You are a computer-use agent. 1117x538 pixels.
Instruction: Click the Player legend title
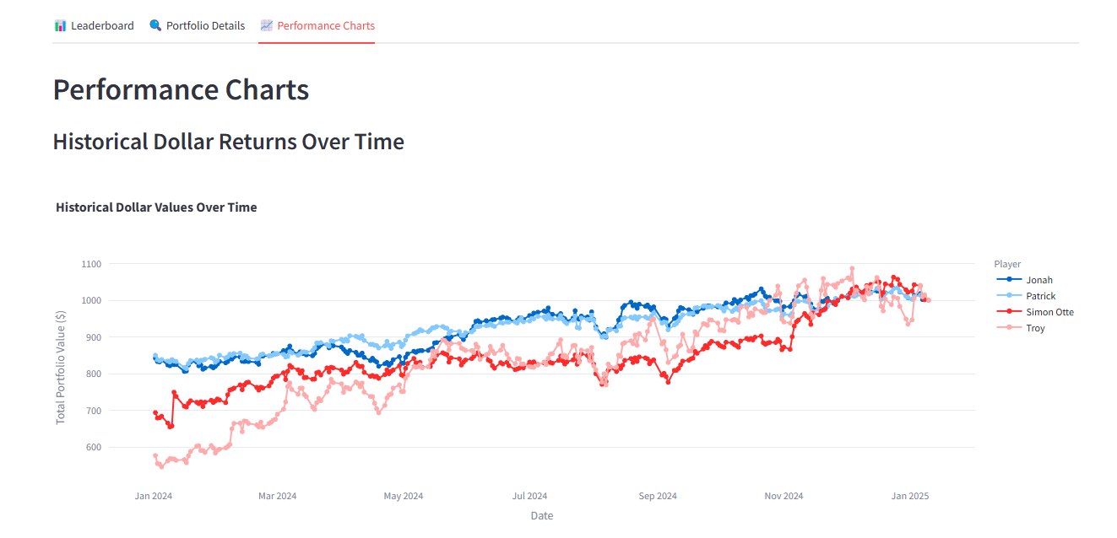tap(1007, 264)
